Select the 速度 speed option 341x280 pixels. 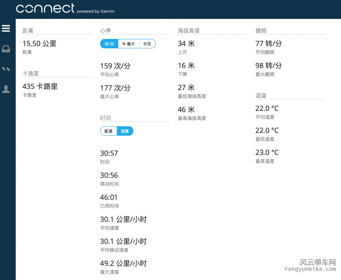coord(125,131)
